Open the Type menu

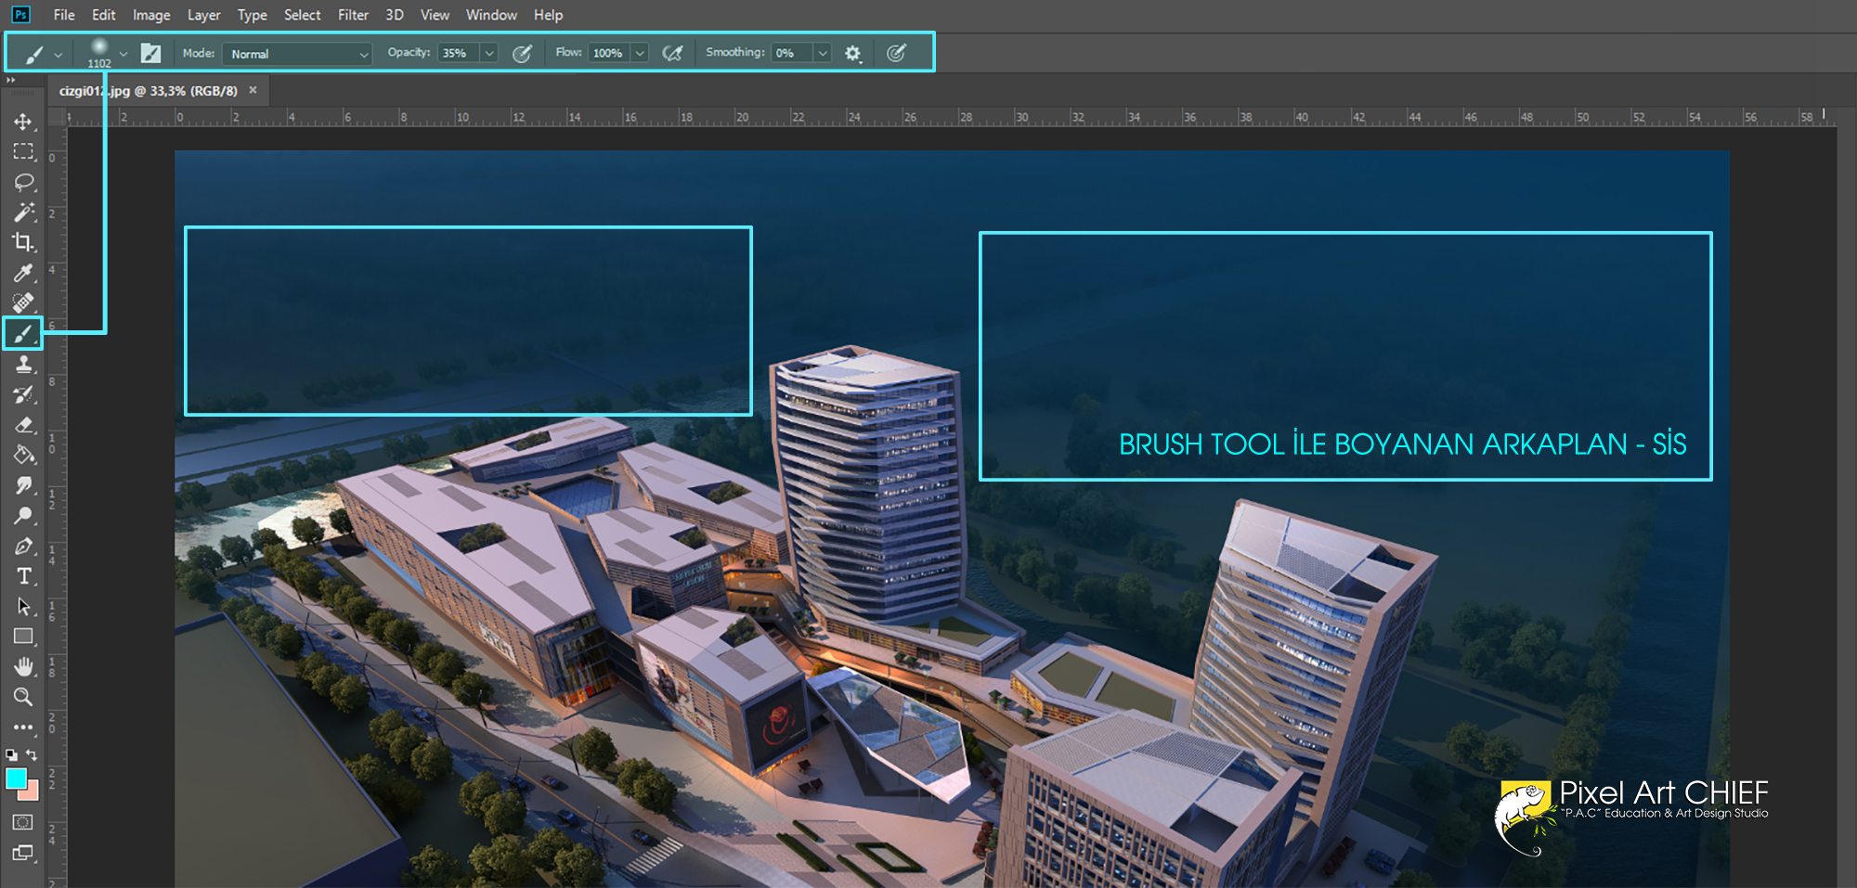click(253, 15)
